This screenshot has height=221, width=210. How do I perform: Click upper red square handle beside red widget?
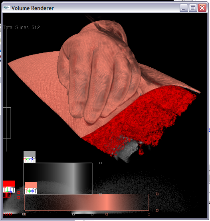click(x=18, y=193)
